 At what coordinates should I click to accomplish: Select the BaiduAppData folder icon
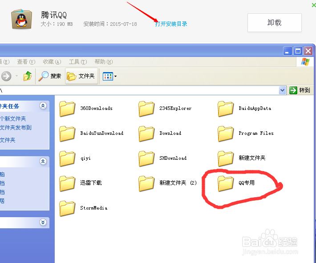coord(226,109)
